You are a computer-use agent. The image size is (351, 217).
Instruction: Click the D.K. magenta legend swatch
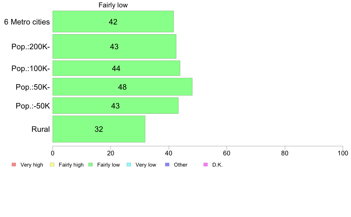(x=206, y=165)
